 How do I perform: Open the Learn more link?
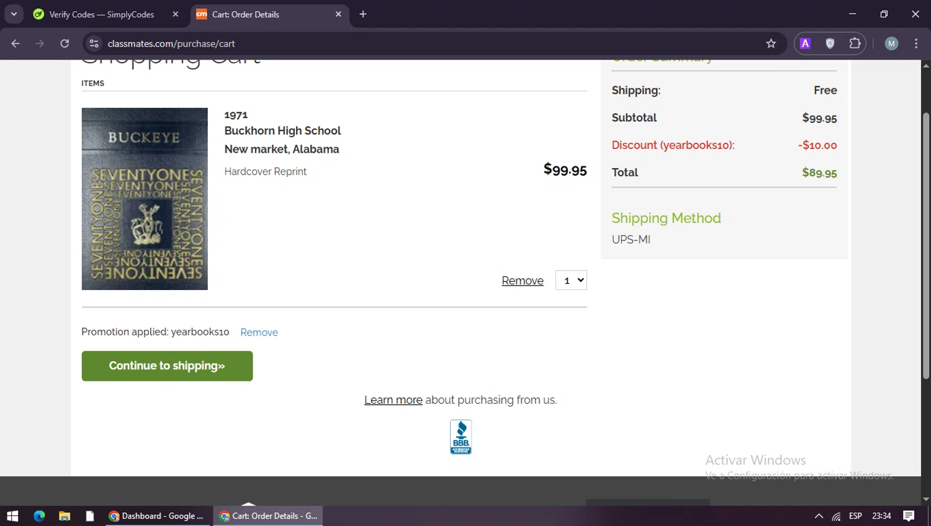(x=393, y=400)
